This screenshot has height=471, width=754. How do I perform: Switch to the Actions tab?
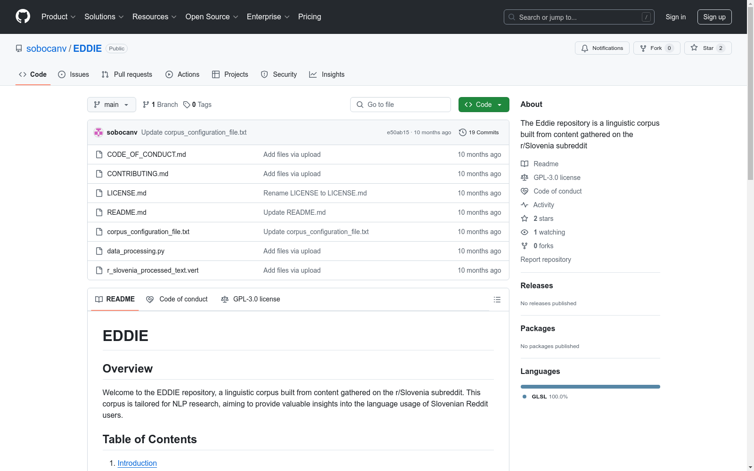pyautogui.click(x=182, y=74)
